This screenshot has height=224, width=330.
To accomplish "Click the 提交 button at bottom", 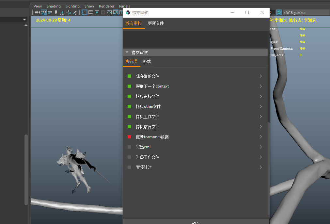I will click(196, 222).
